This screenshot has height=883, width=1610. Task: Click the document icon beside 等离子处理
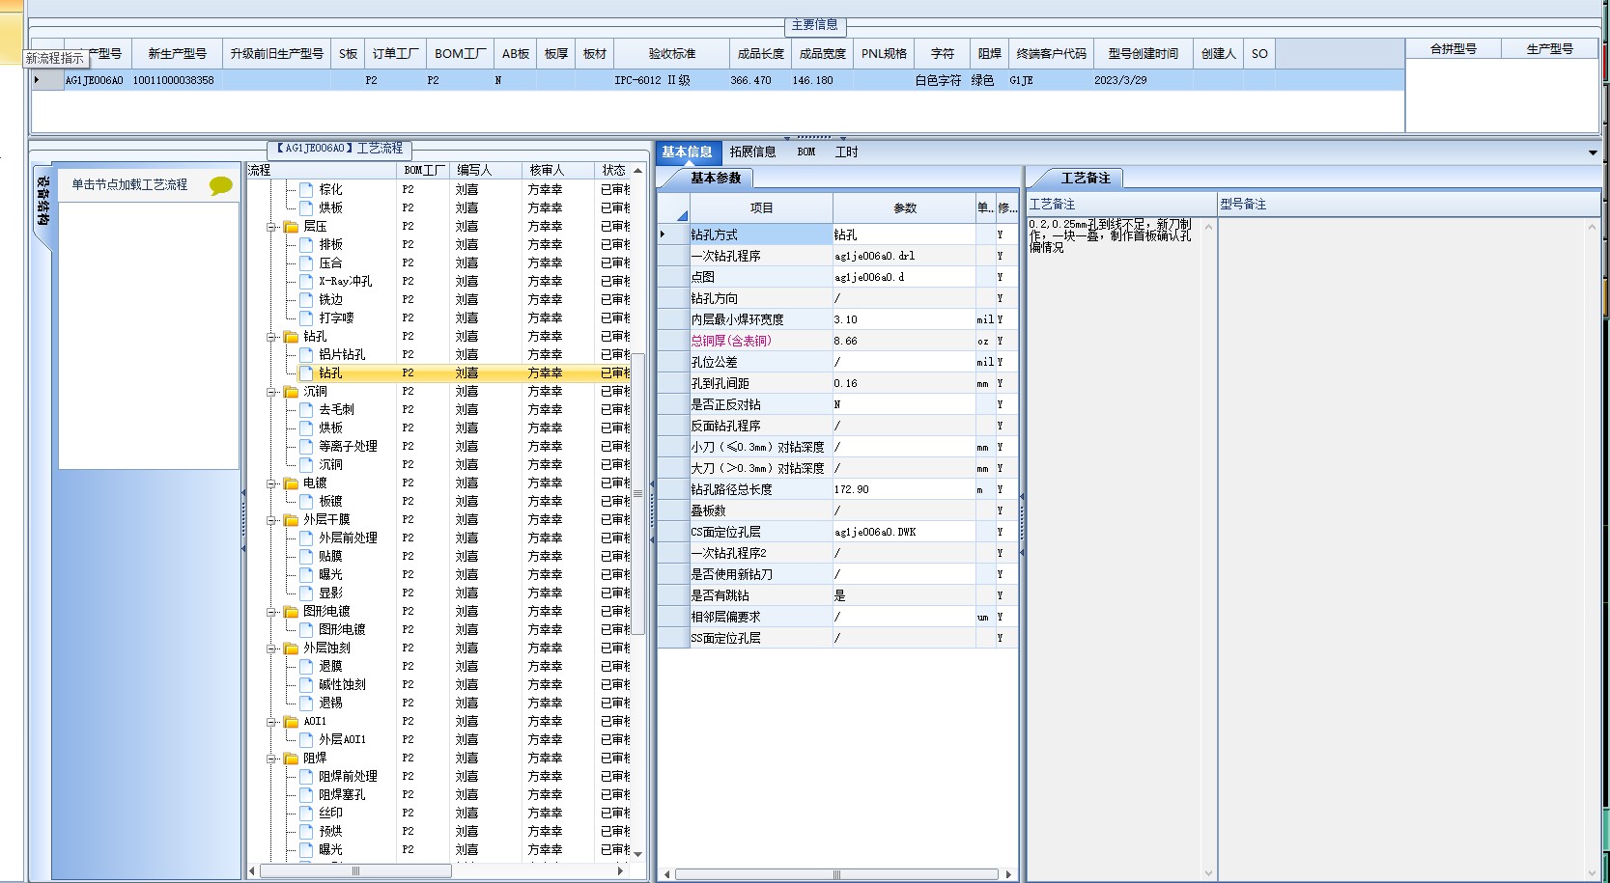(306, 447)
